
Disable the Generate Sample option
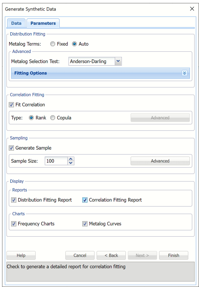pyautogui.click(x=11, y=148)
